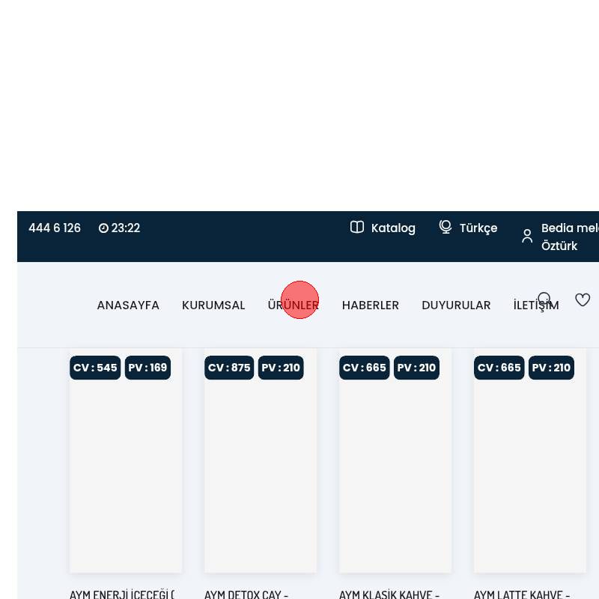Click the clock icon next to 23:22
Image resolution: width=599 pixels, height=599 pixels.
pos(103,228)
